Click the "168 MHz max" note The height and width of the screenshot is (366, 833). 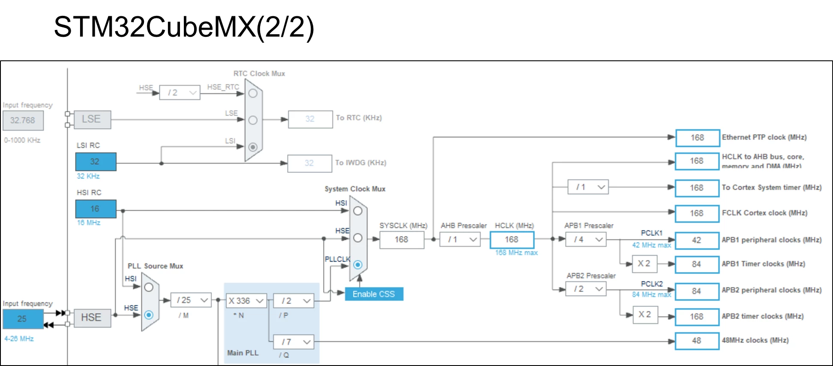pos(516,253)
